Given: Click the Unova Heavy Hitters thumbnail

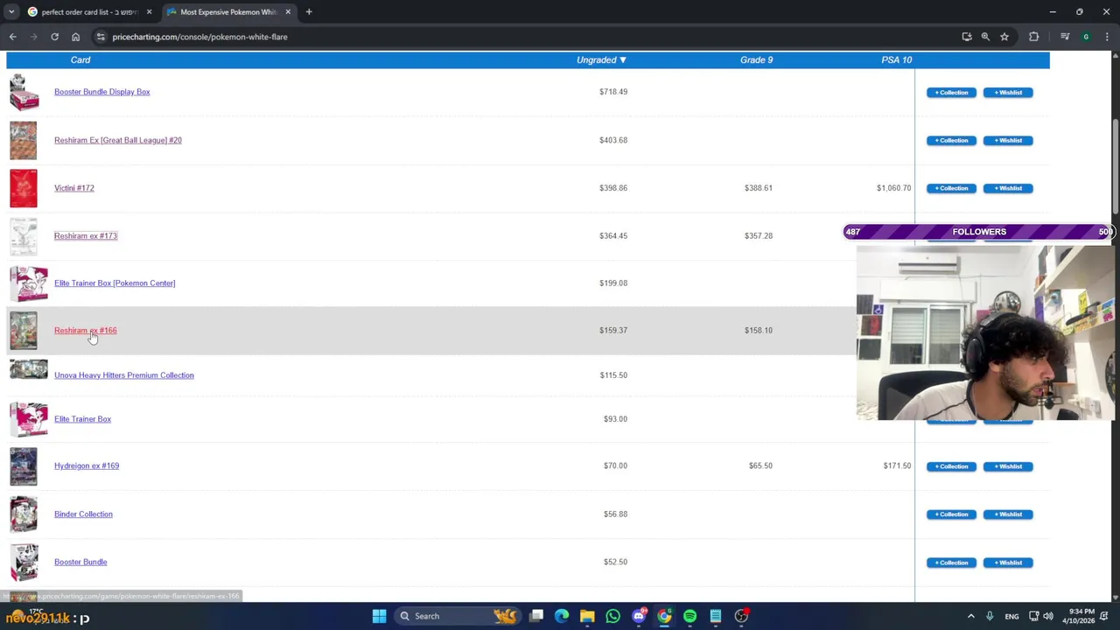Looking at the screenshot, I should 29,370.
